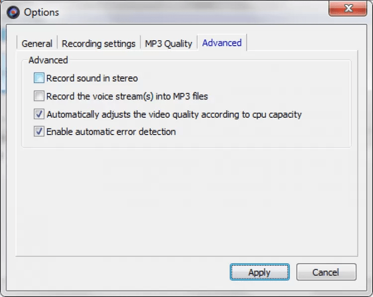
Task: Click the "Record sound in stereo" label text
Action: [x=92, y=78]
